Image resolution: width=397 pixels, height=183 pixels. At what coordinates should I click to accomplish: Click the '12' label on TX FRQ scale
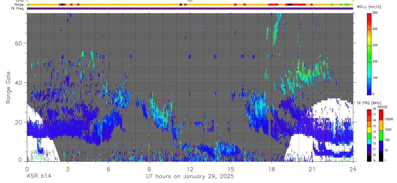point(374,143)
